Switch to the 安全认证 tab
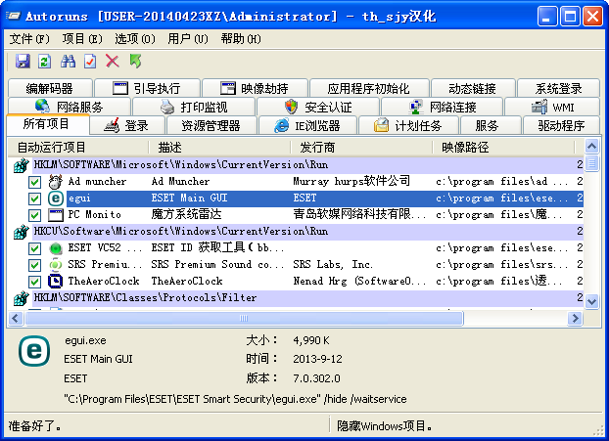Viewport: 609px width, 441px height. coord(318,107)
